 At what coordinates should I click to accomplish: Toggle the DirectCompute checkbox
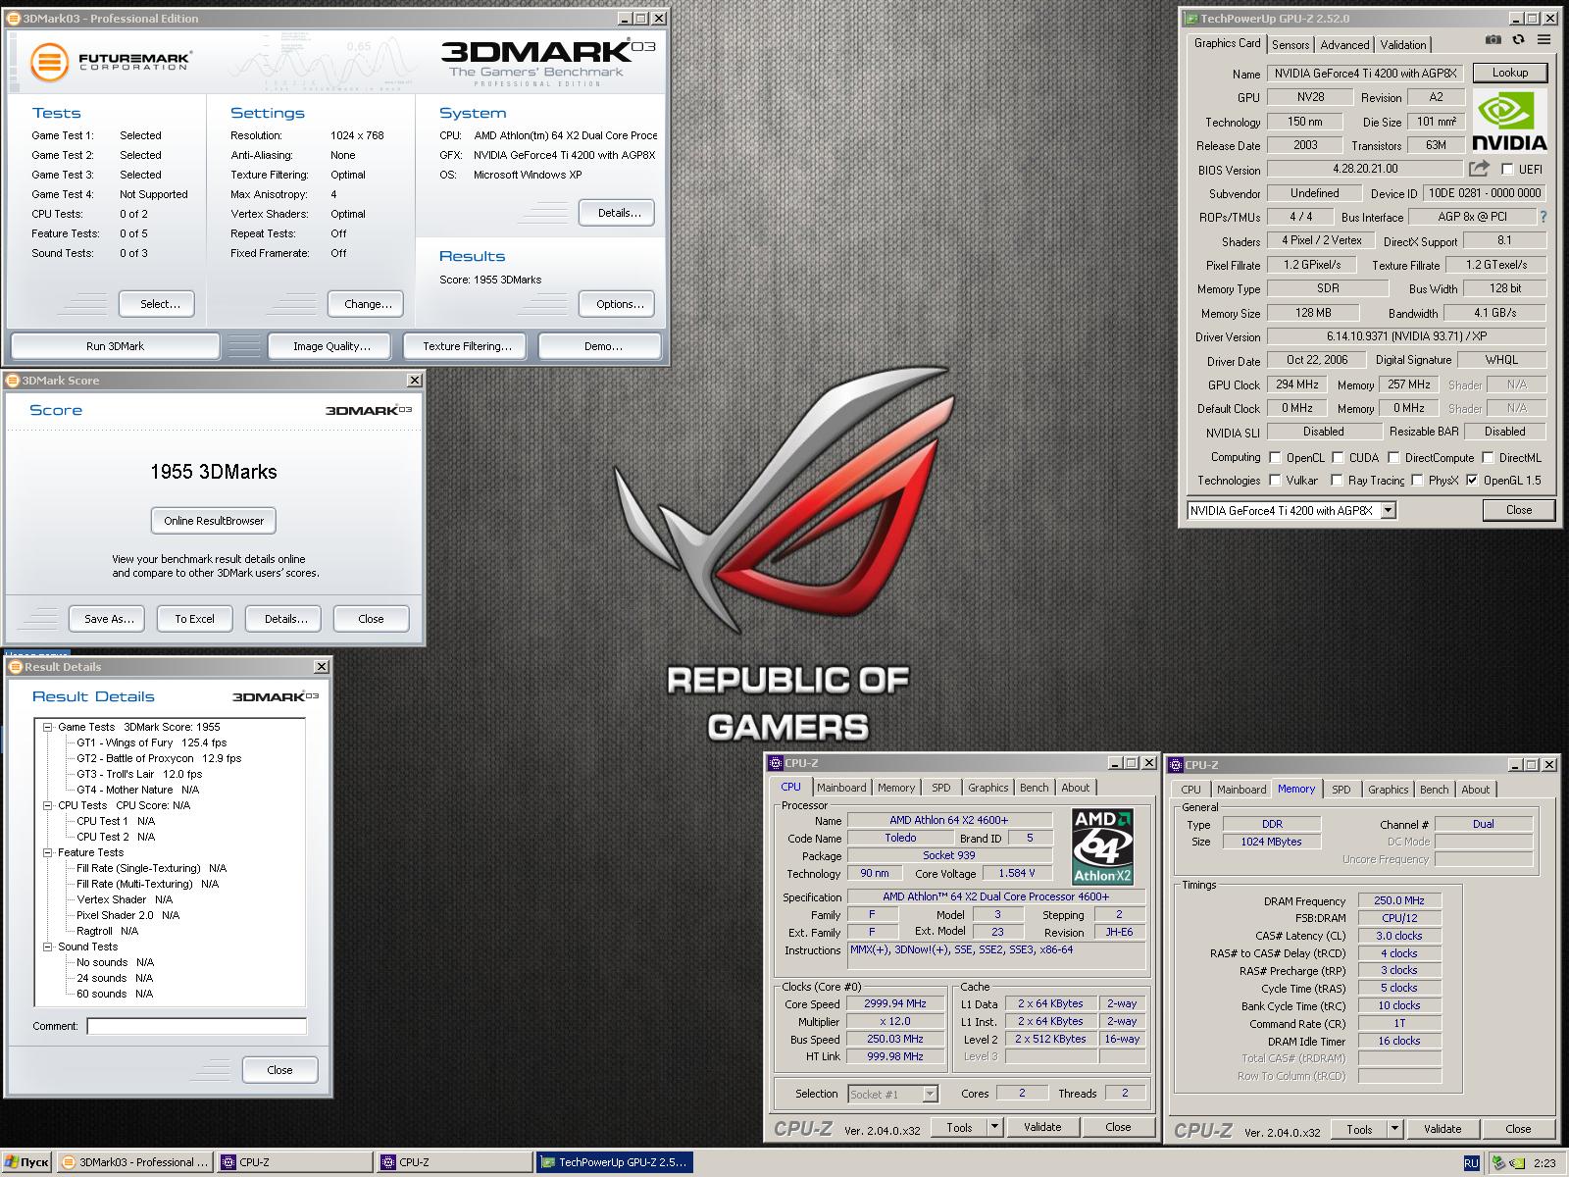coord(1392,457)
